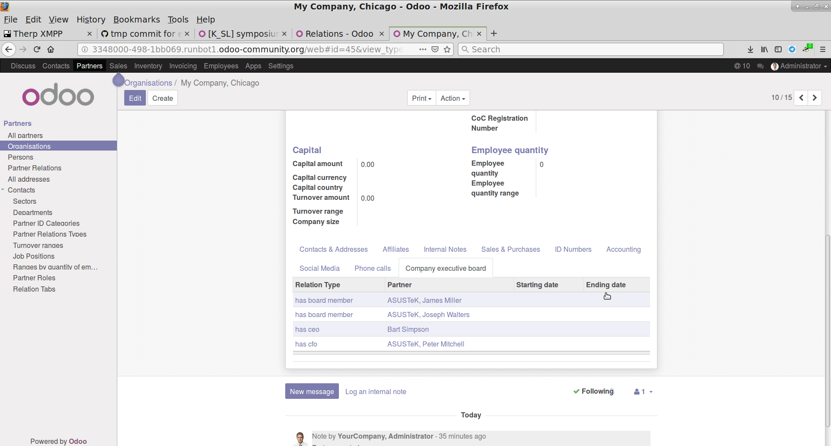Reload the current page
Image resolution: width=831 pixels, height=446 pixels.
point(37,49)
